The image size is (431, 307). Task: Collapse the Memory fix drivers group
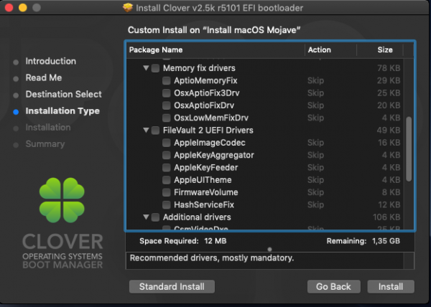(147, 67)
